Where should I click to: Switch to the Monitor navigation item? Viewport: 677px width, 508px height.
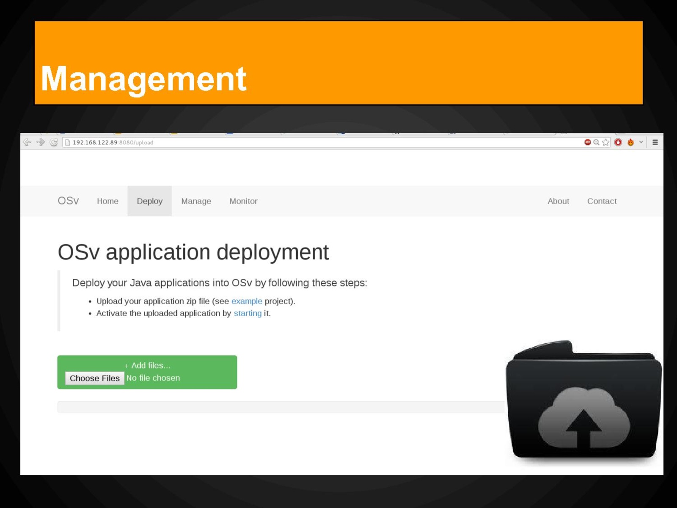coord(243,201)
